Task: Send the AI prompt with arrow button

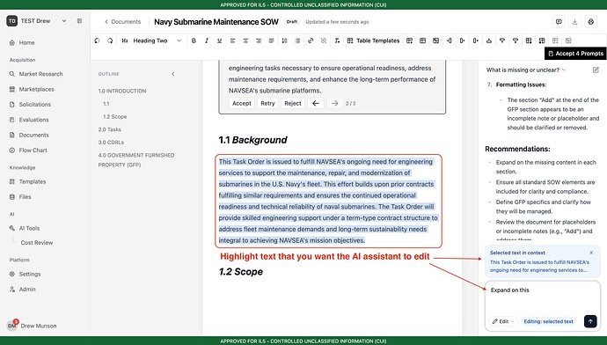Action: (x=590, y=321)
